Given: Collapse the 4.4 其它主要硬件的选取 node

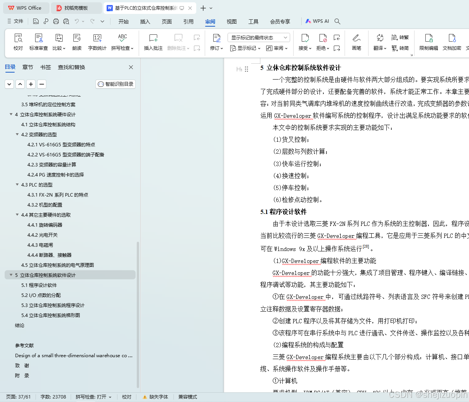Looking at the screenshot, I should (17, 215).
